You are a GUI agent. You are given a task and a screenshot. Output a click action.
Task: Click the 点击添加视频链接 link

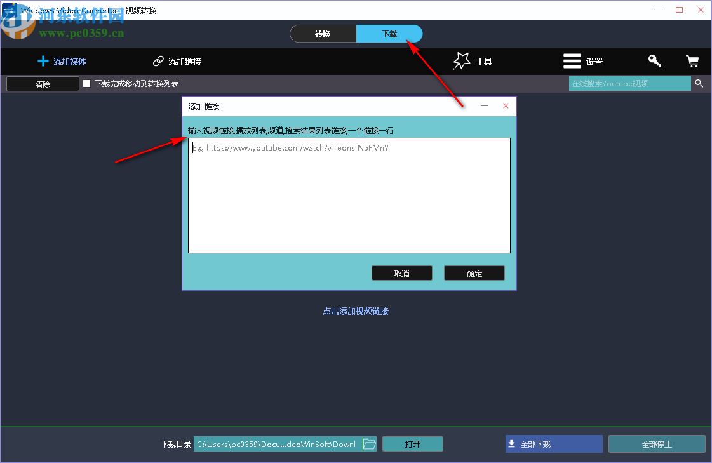pyautogui.click(x=356, y=311)
